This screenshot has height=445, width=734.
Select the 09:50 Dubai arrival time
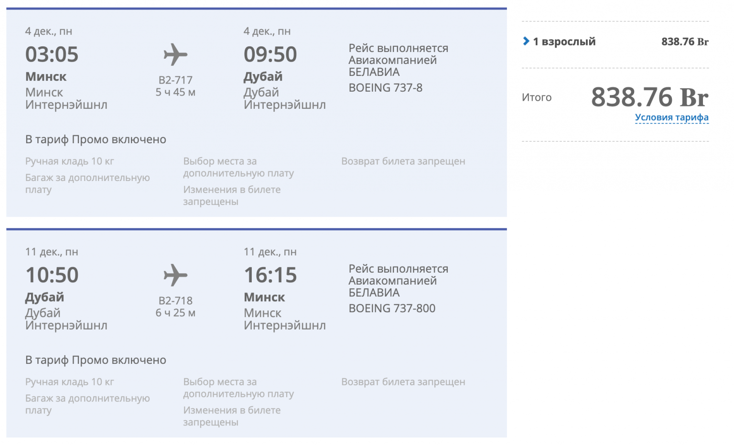coord(270,54)
